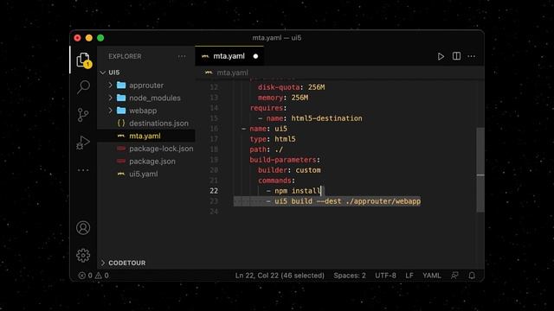
Task: Click the node_modules folder icon
Action: [121, 98]
